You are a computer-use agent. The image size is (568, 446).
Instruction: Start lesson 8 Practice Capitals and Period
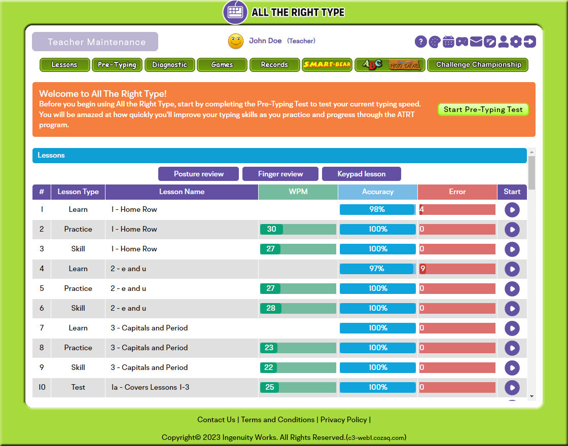click(512, 348)
